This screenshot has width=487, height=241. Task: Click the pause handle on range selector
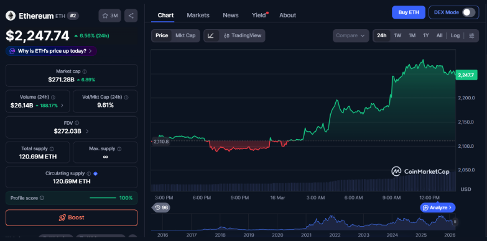pos(455,222)
